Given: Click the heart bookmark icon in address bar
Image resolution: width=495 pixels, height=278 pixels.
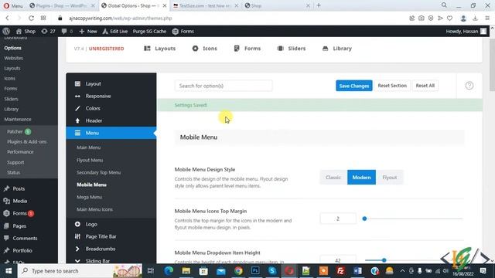Looking at the screenshot, I should tap(450, 19).
